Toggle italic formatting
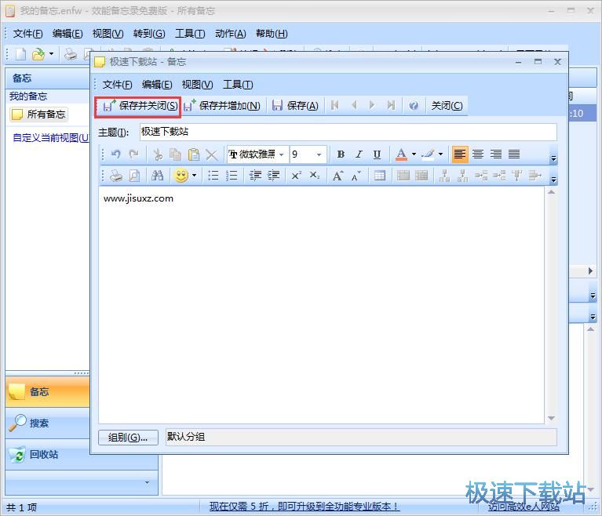Viewport: 602px width, 516px height. [x=359, y=154]
